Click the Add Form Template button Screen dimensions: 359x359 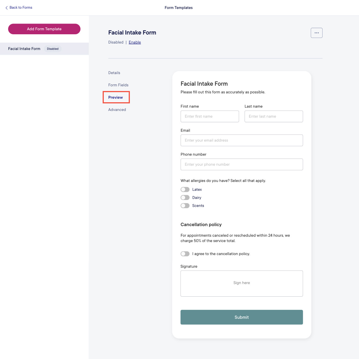pyautogui.click(x=44, y=29)
